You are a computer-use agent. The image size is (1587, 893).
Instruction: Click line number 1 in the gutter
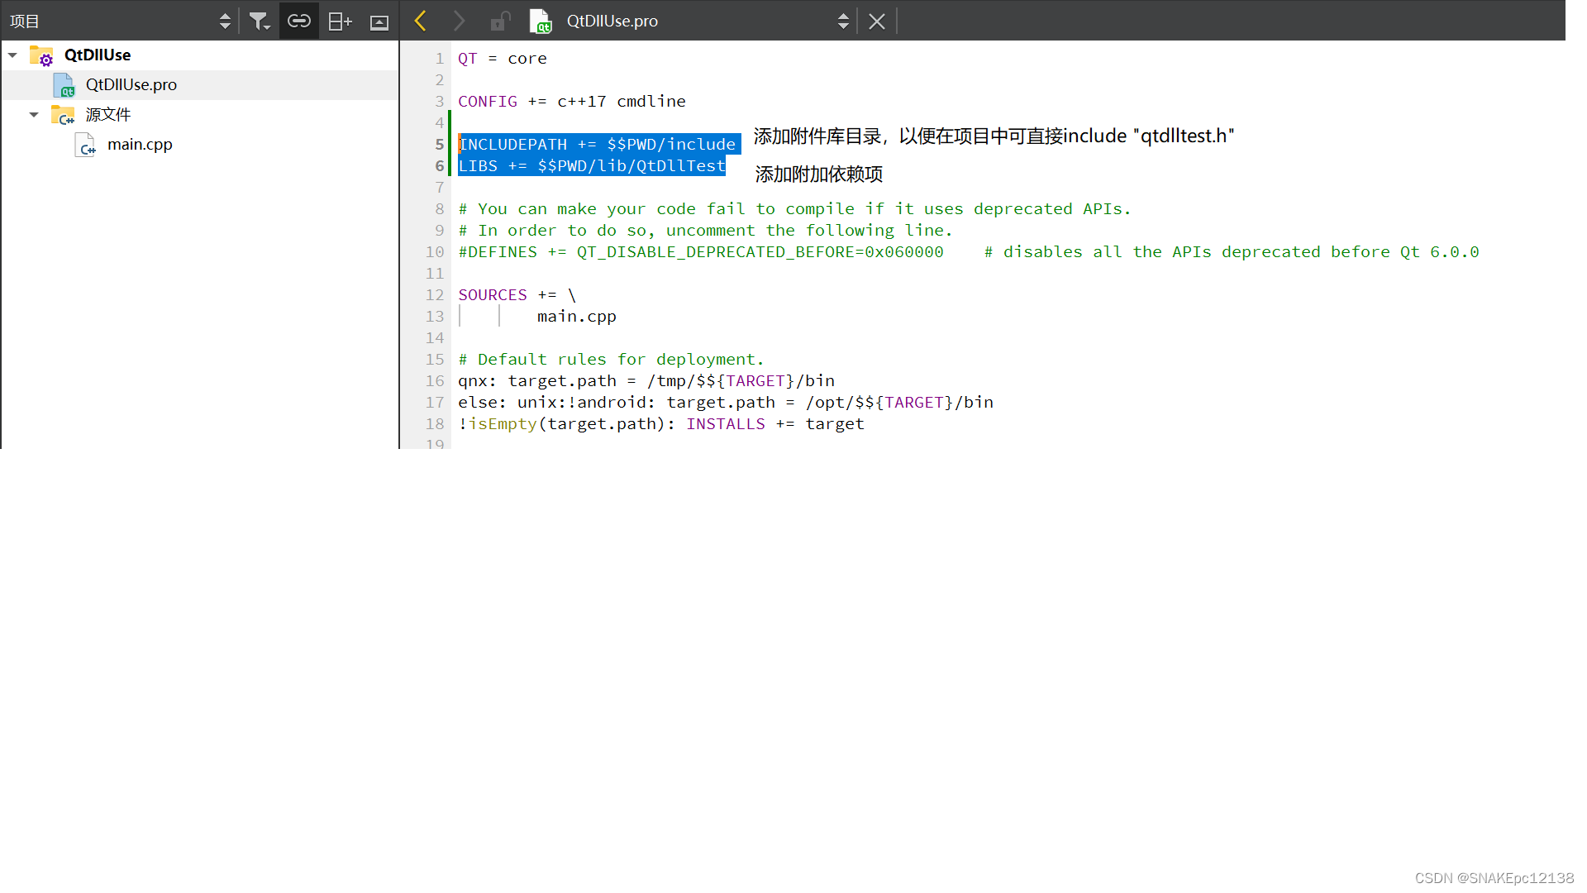tap(440, 58)
